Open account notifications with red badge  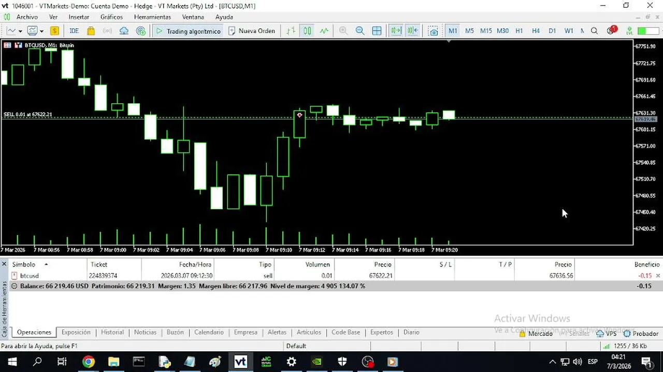click(x=611, y=30)
